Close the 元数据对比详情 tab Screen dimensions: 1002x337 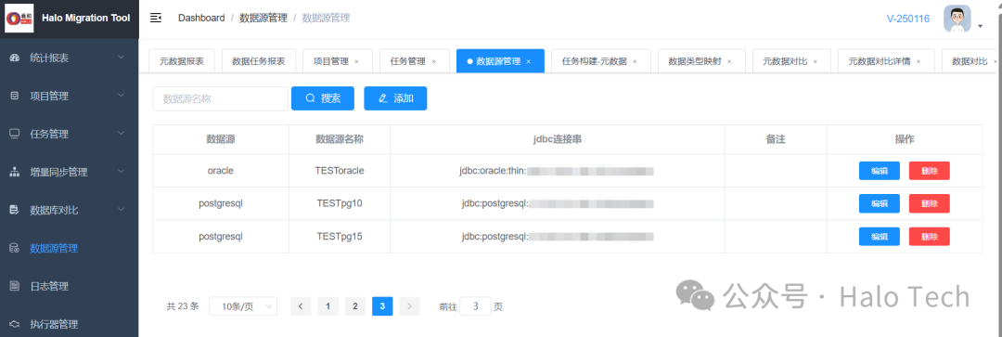918,62
